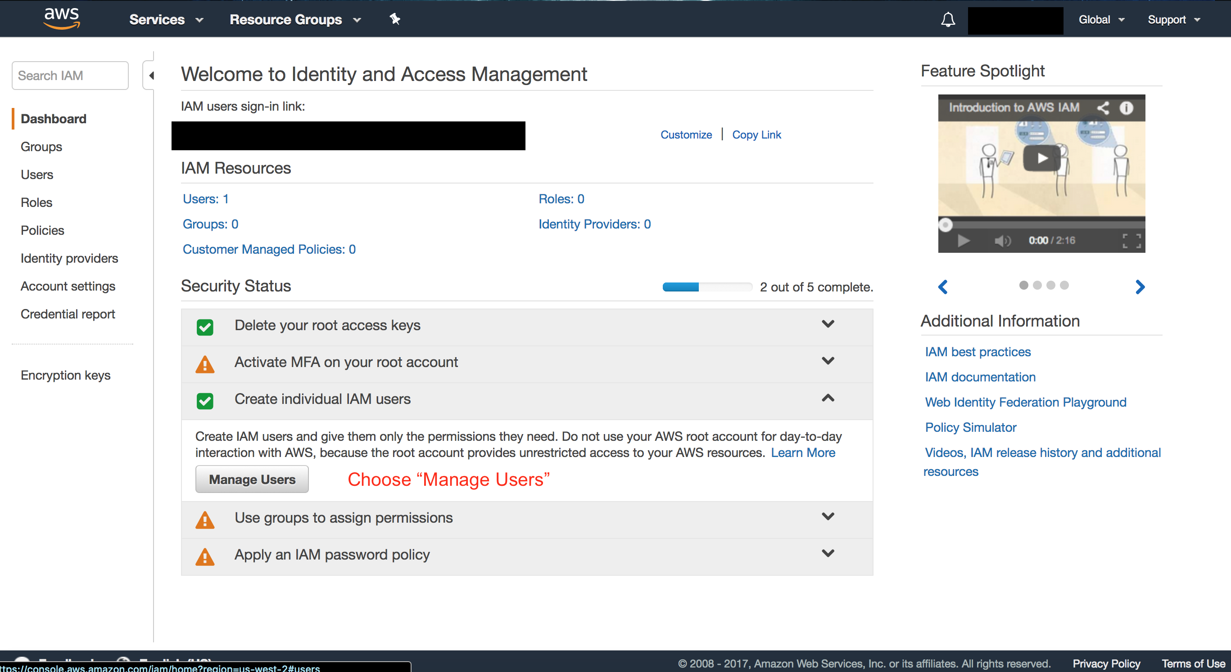Click the video progress slider handle
The width and height of the screenshot is (1231, 672).
point(945,225)
